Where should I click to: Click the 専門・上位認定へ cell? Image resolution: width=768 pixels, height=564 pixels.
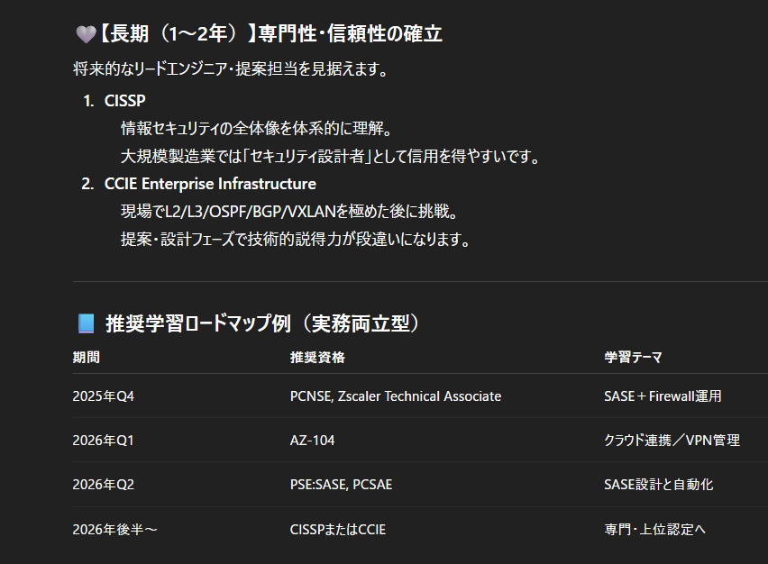[654, 529]
